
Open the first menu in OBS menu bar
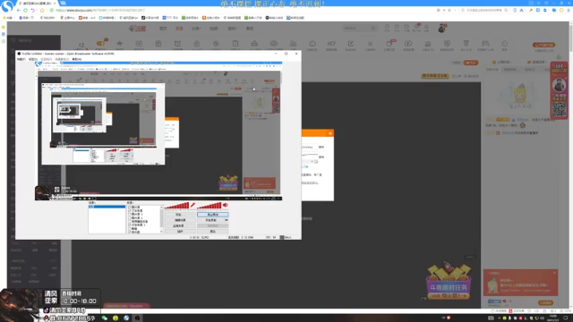pos(21,59)
